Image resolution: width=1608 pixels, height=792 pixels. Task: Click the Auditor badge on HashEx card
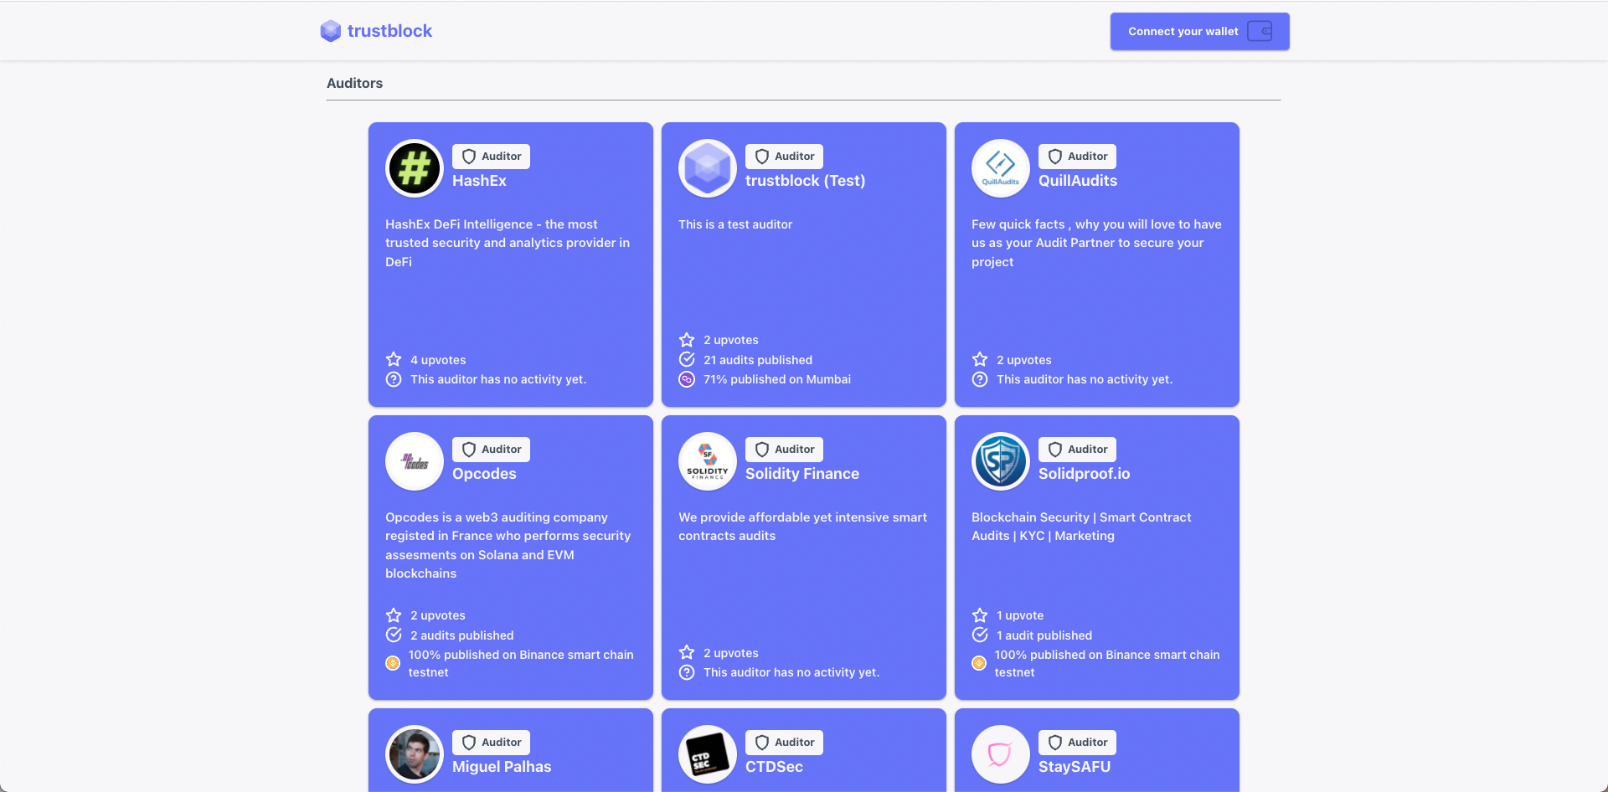click(491, 157)
